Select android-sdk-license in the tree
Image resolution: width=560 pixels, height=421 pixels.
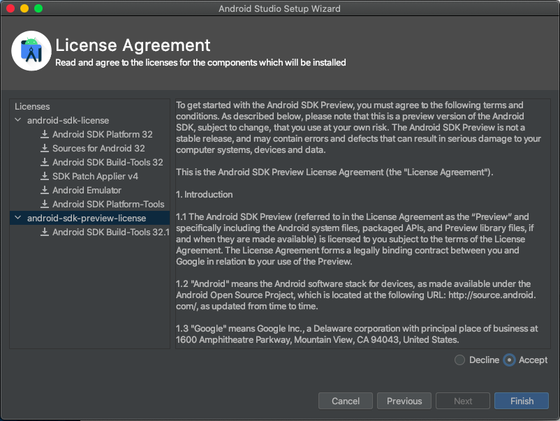pos(68,120)
